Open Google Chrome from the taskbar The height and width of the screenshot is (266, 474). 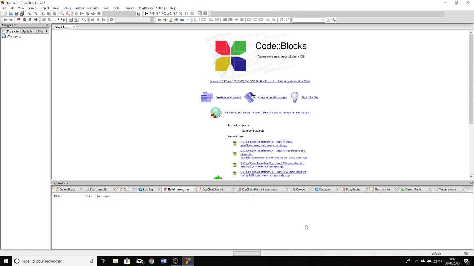click(151, 261)
